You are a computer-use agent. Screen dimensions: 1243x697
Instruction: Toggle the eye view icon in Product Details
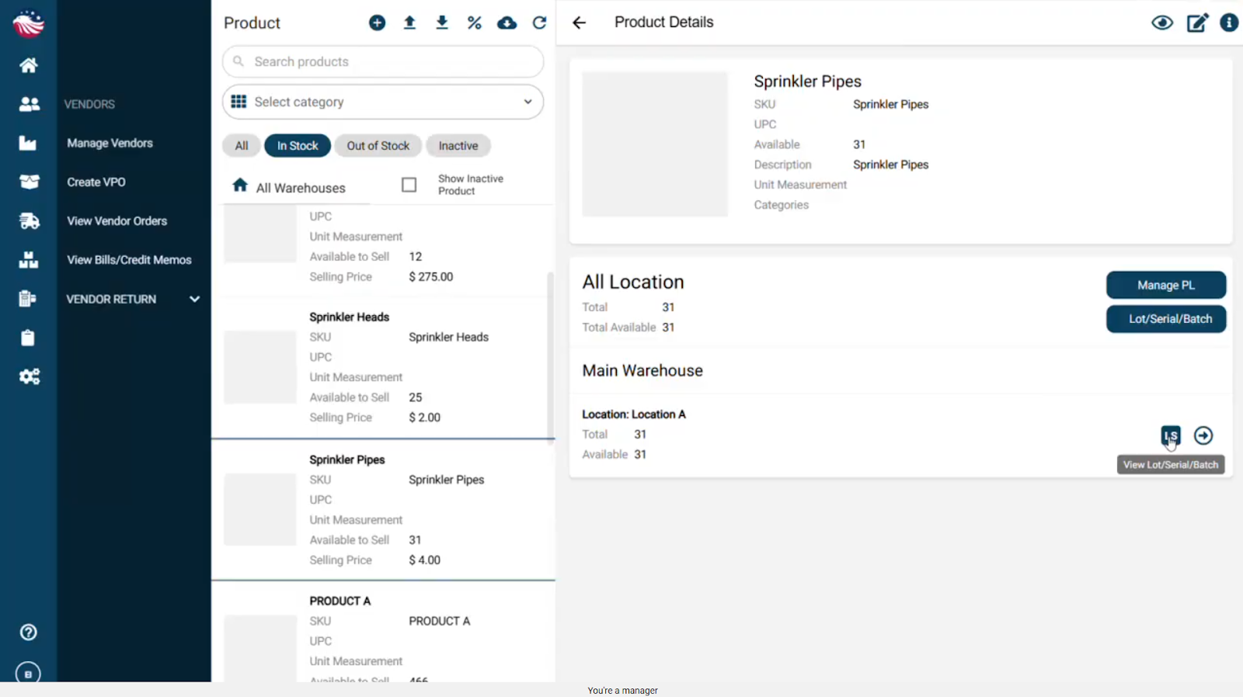pos(1161,23)
